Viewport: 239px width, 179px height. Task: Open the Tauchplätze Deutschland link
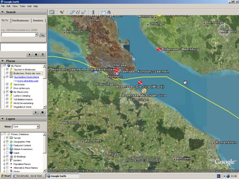(x=25, y=77)
